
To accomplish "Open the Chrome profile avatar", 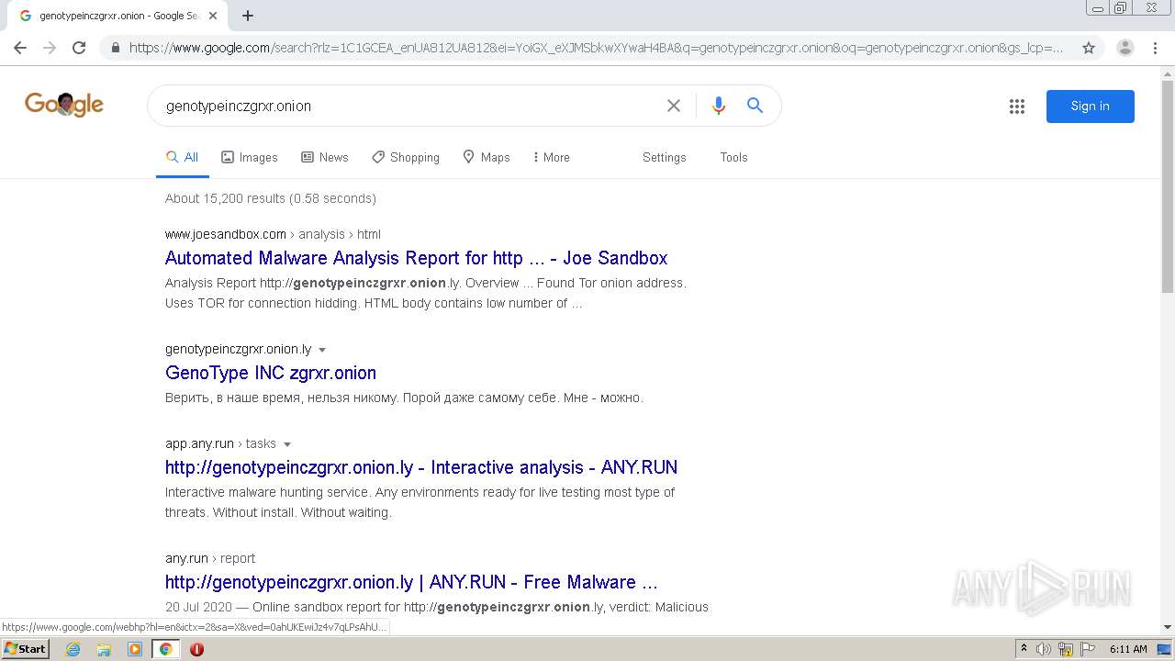I will [x=1125, y=48].
